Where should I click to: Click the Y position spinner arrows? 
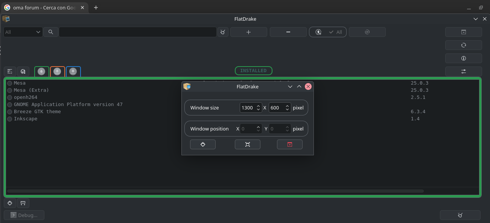[288, 129]
